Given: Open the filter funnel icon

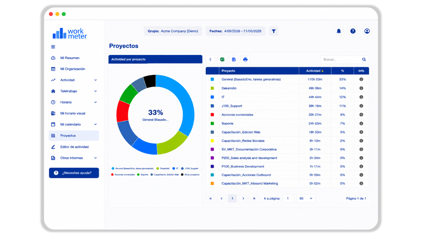Looking at the screenshot, I should (274, 31).
